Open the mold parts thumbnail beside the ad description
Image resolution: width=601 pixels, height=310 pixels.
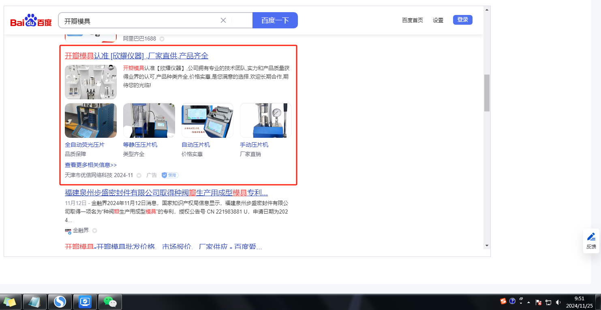(91, 82)
